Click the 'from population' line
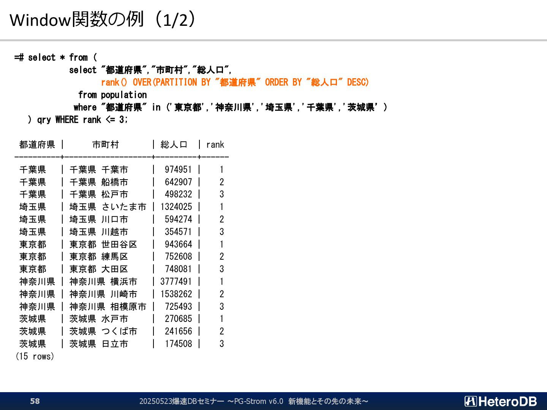This screenshot has width=547, height=410. tap(112, 95)
